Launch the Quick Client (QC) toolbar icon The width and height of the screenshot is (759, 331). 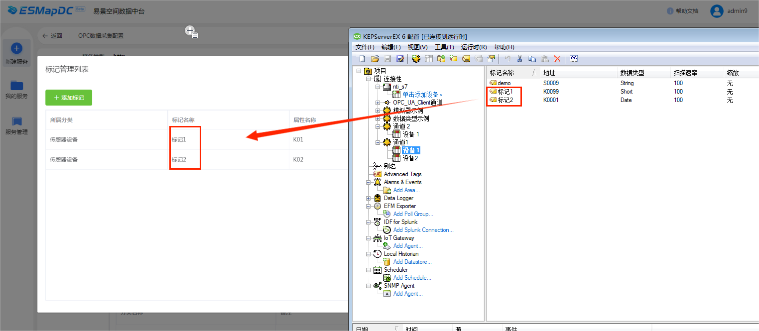tap(574, 59)
